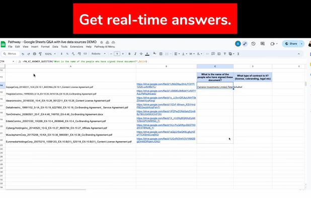Format as currency
Viewport: 311px width, 198px height.
[x=61, y=54]
